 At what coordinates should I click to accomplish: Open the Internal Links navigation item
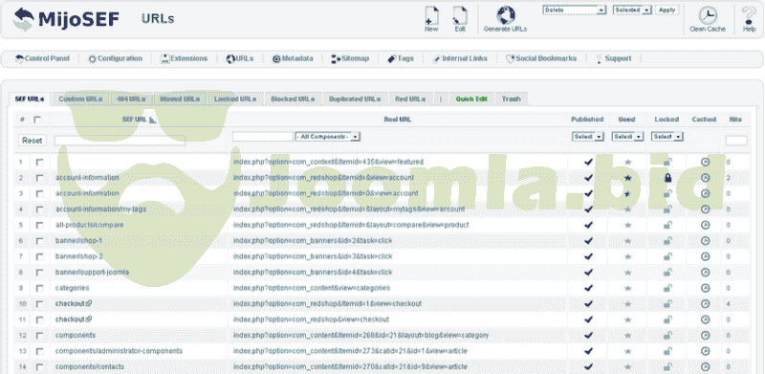460,58
